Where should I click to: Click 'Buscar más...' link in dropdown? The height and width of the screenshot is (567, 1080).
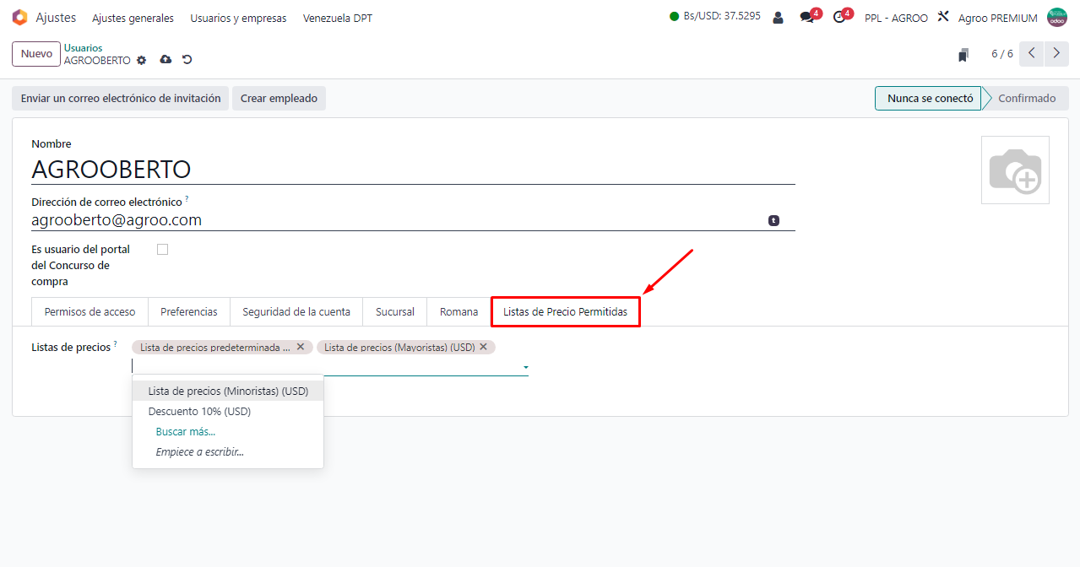(x=185, y=432)
